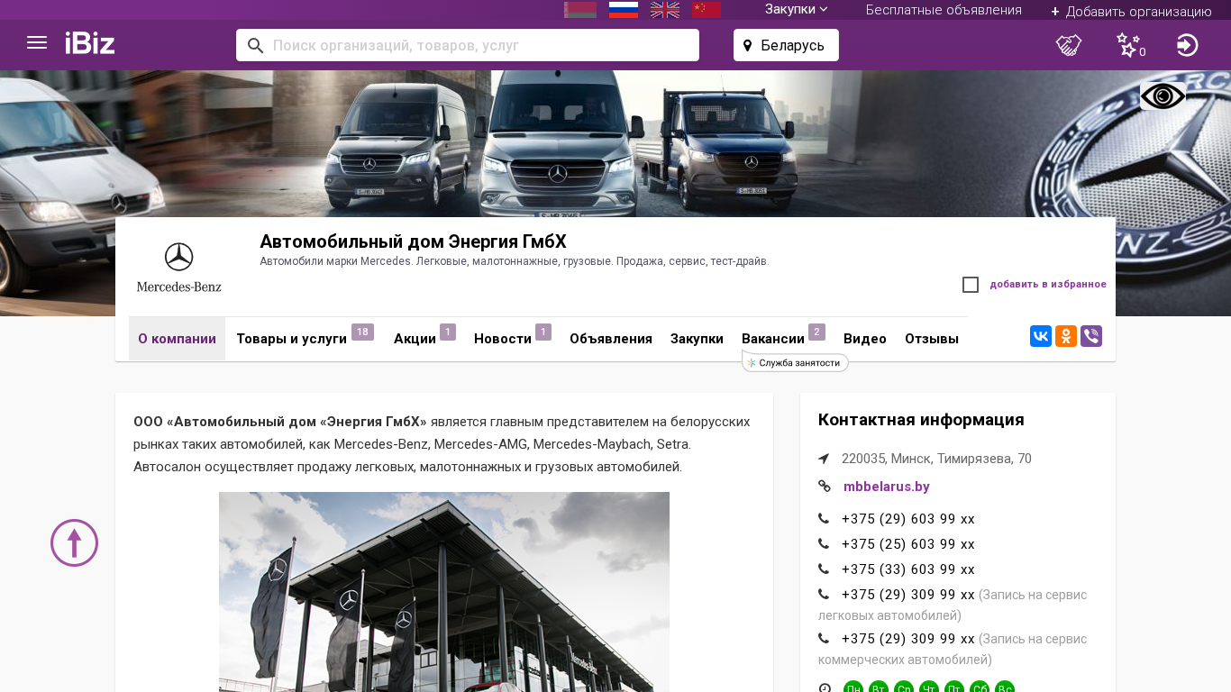Image resolution: width=1231 pixels, height=692 pixels.
Task: Open the dealership building photo
Action: 444,592
